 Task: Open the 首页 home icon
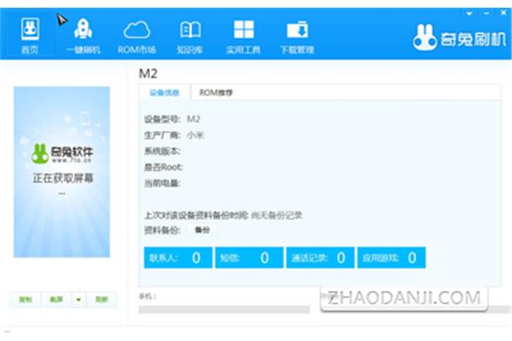tap(30, 35)
